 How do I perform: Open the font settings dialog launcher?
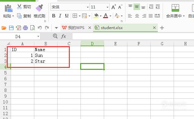122,21
